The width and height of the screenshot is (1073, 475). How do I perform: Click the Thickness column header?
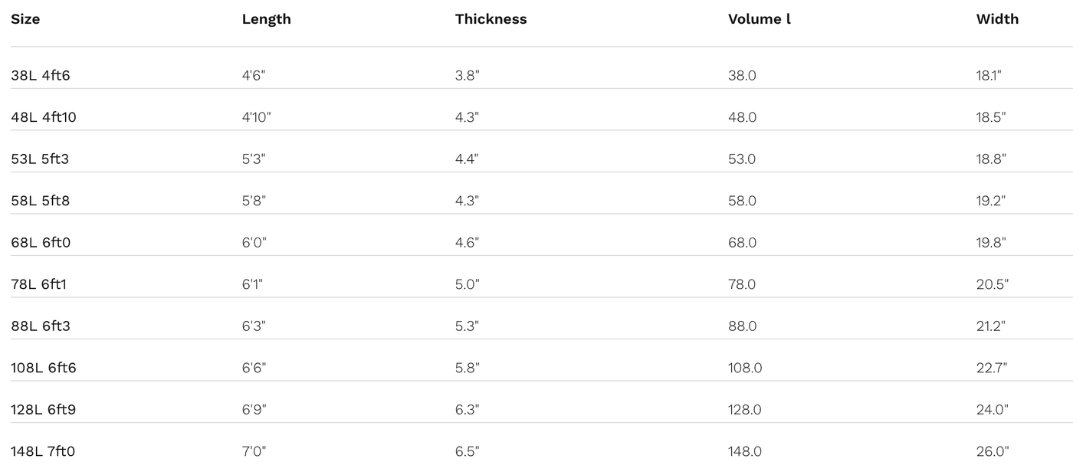pyautogui.click(x=491, y=19)
